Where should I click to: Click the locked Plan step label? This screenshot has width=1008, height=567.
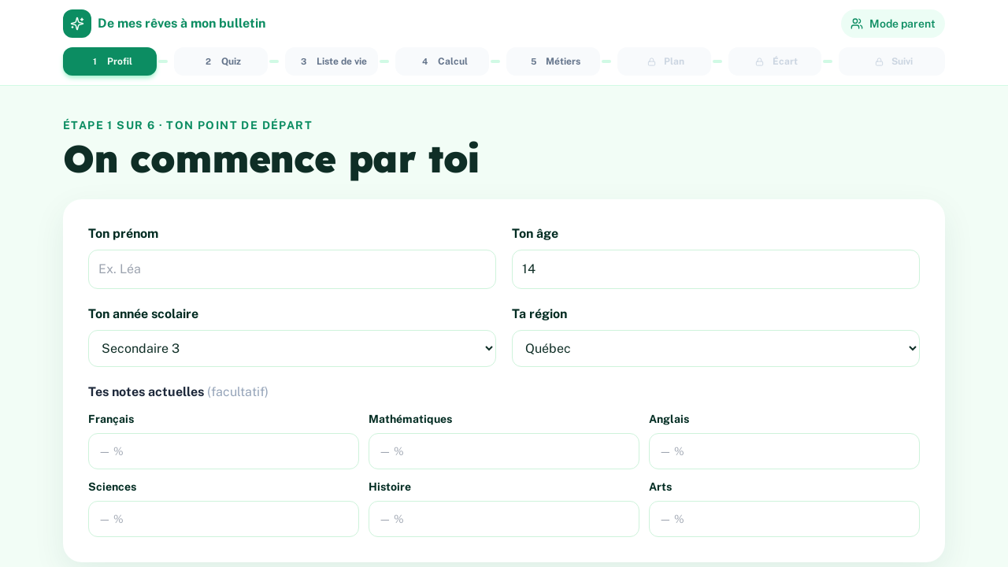(673, 61)
